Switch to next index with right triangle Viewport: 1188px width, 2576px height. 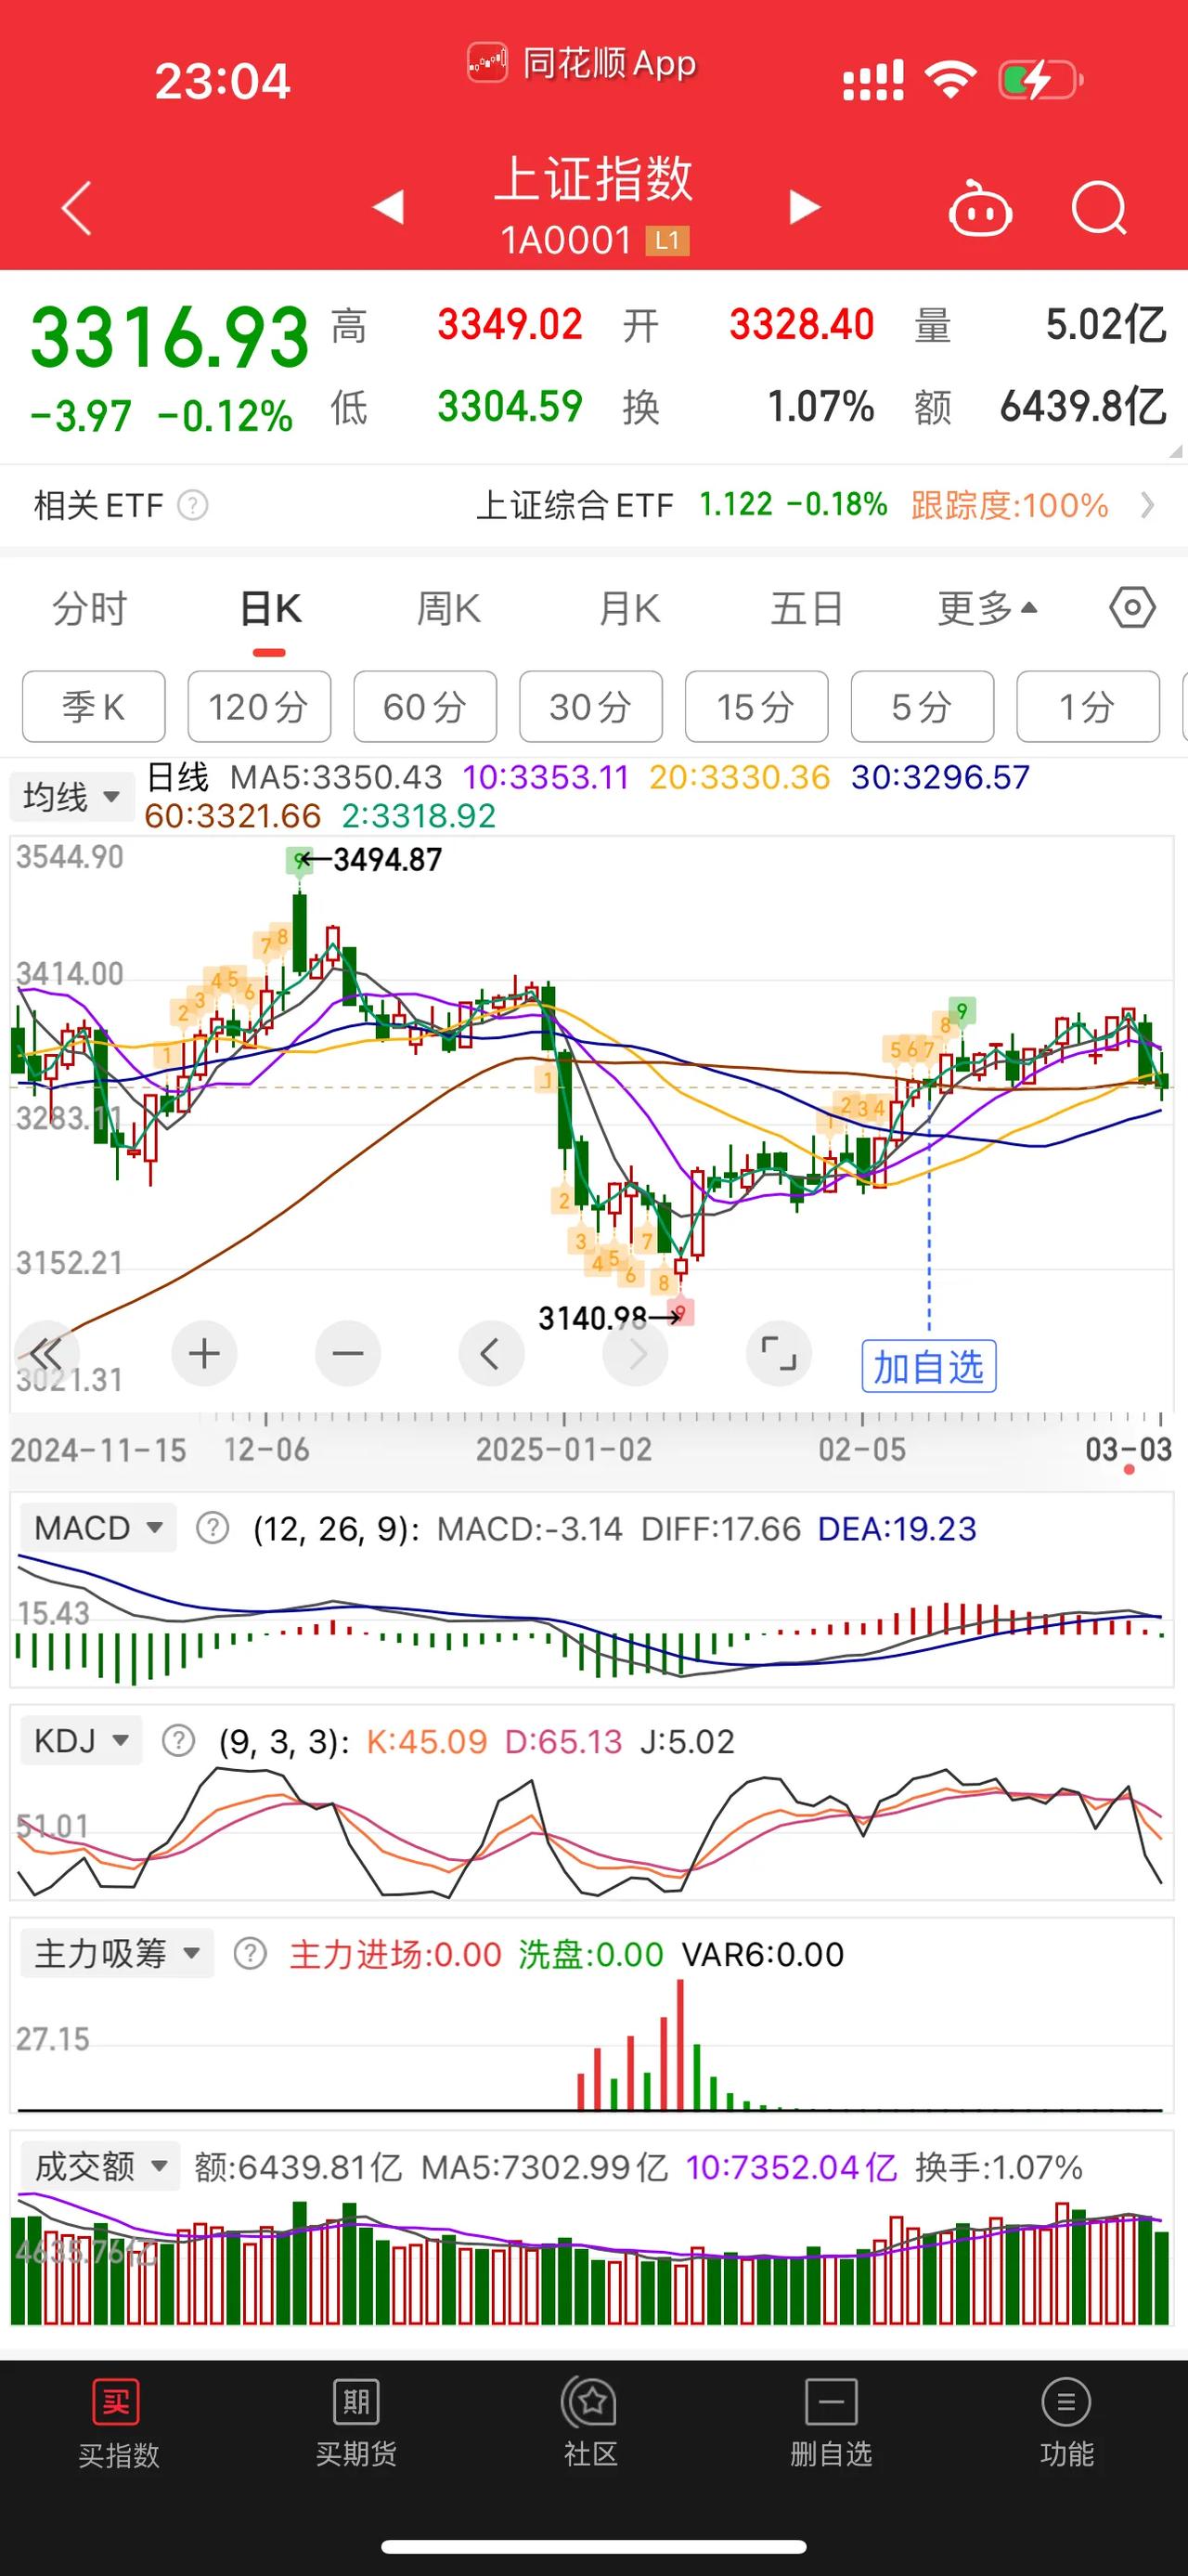[804, 207]
